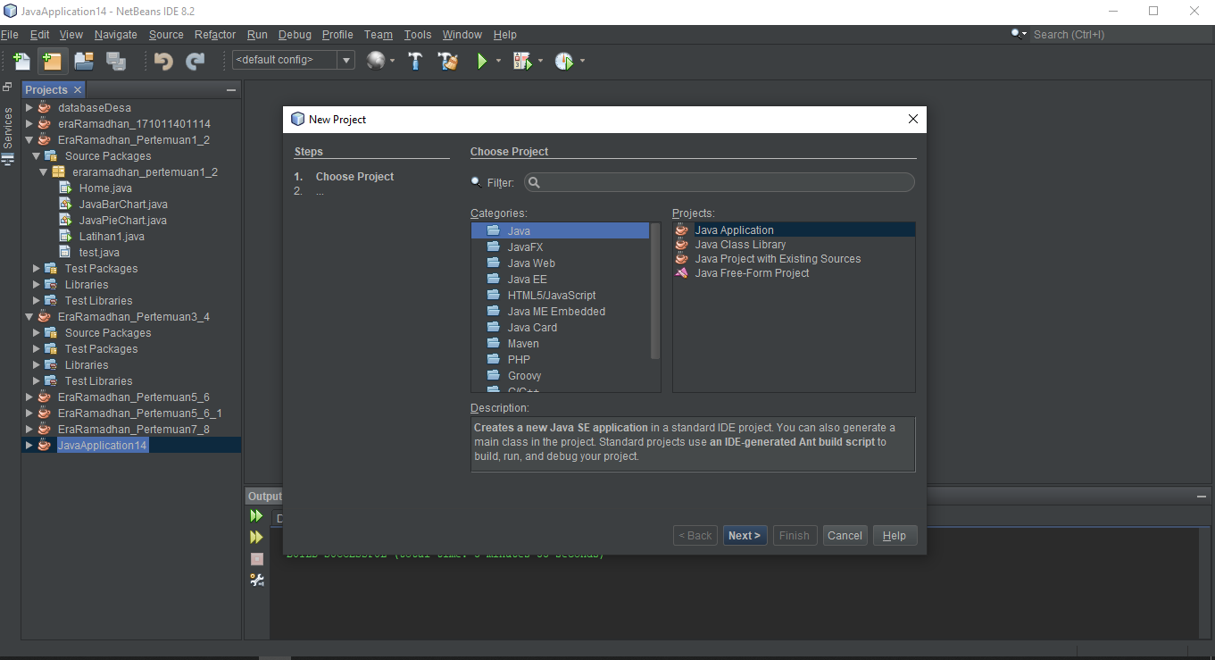This screenshot has width=1215, height=660.
Task: Click the Save All toolbar icon
Action: point(116,61)
